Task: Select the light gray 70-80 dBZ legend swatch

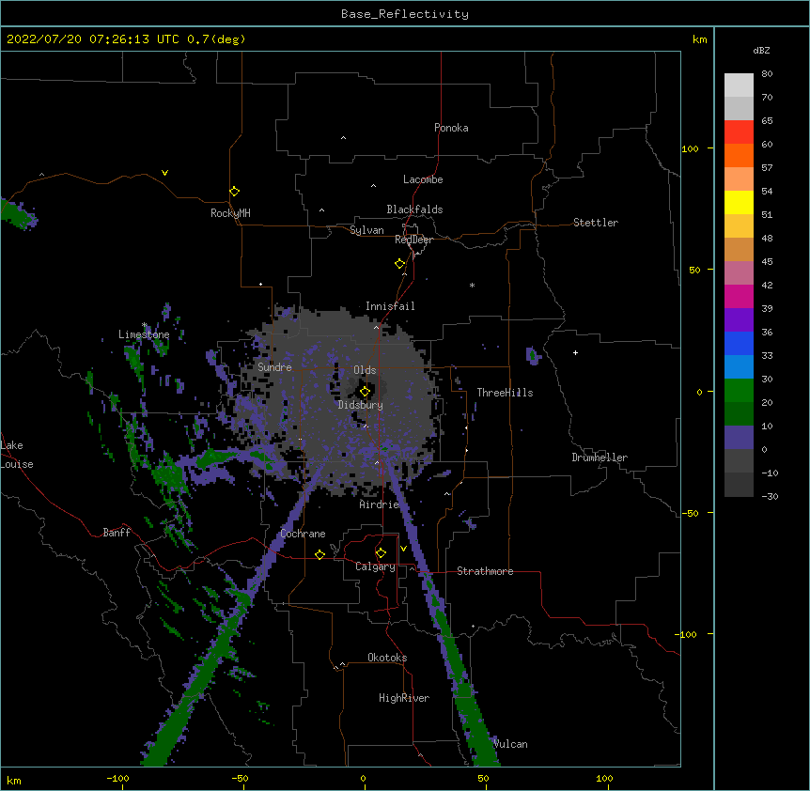Action: [739, 85]
